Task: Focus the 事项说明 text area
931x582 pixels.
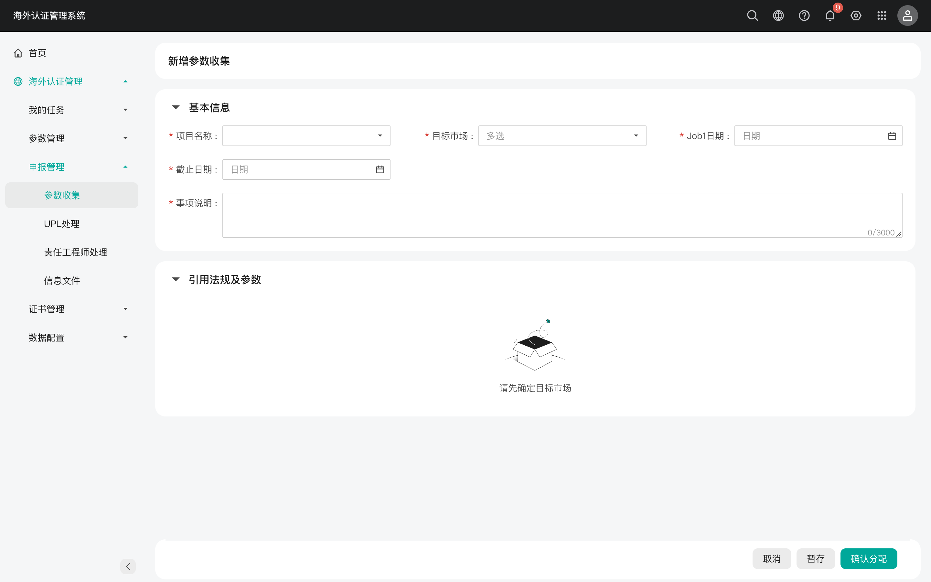Action: [x=562, y=215]
